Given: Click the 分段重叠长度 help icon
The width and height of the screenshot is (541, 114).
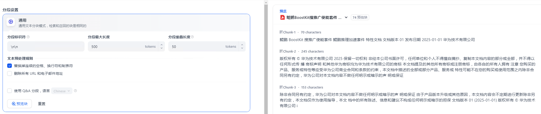Looking at the screenshot, I should [192, 37].
